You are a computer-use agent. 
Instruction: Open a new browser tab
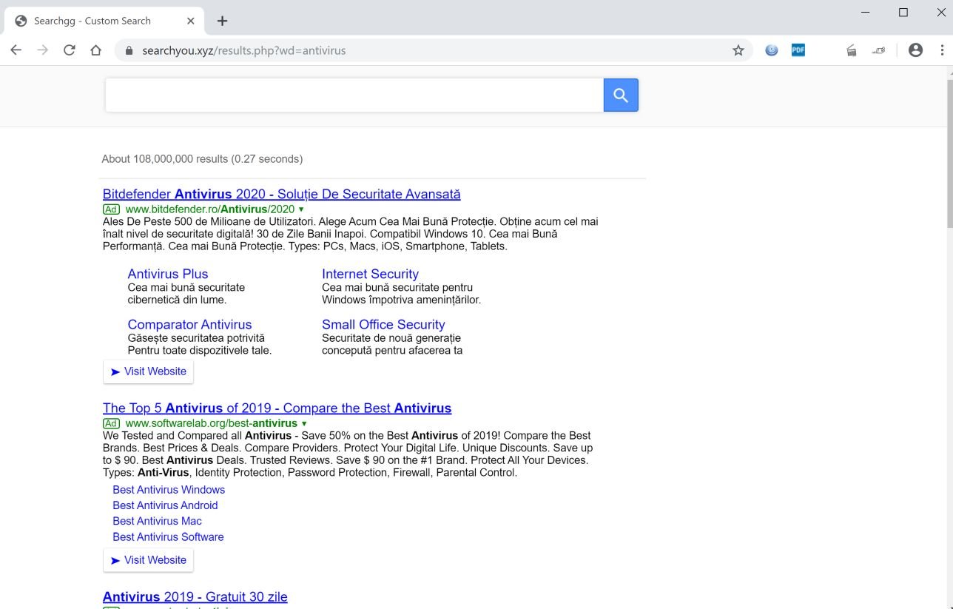tap(222, 21)
